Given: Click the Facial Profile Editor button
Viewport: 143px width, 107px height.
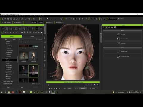Looking at the screenshot, I should [x=122, y=56].
